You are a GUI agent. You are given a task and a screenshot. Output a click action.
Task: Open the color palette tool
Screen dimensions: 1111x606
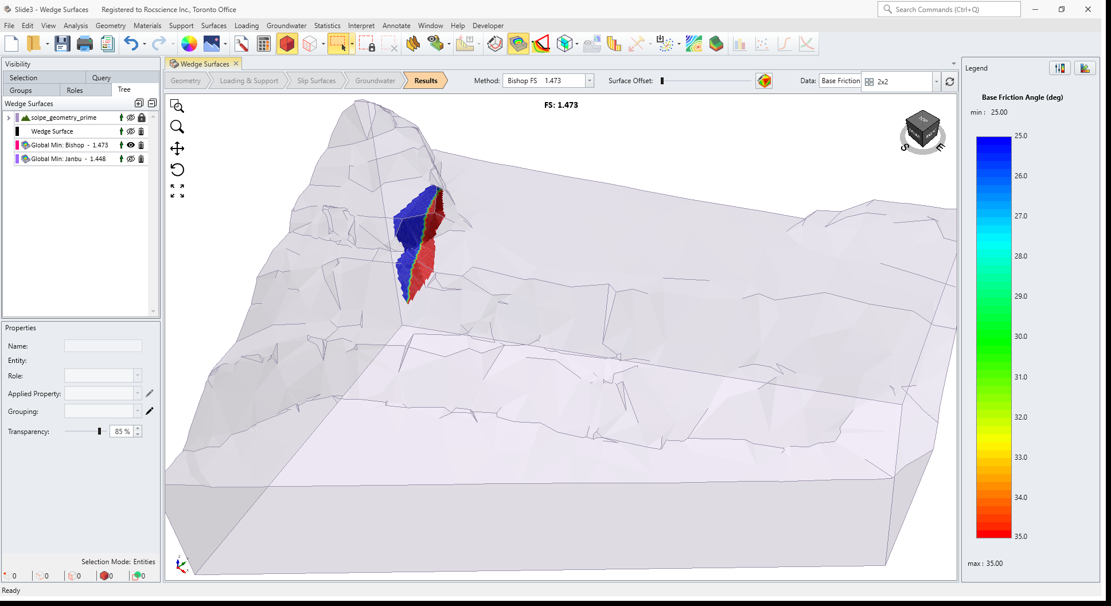[x=189, y=43]
